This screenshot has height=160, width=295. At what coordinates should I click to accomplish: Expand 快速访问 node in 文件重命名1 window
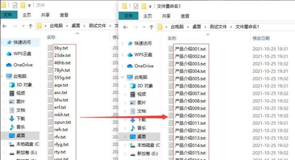point(122,44)
